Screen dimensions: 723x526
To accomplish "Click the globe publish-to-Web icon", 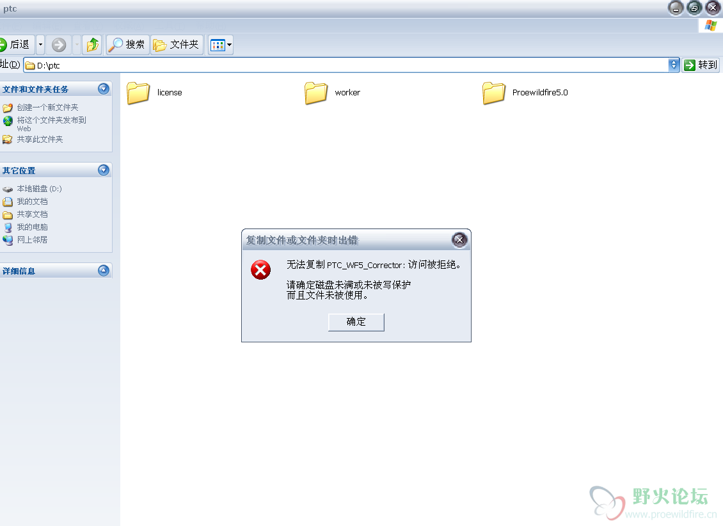I will point(8,121).
